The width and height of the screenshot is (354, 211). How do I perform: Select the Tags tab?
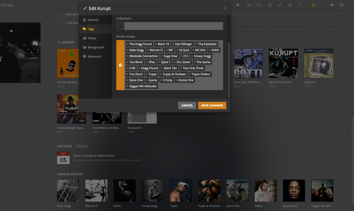(x=95, y=29)
